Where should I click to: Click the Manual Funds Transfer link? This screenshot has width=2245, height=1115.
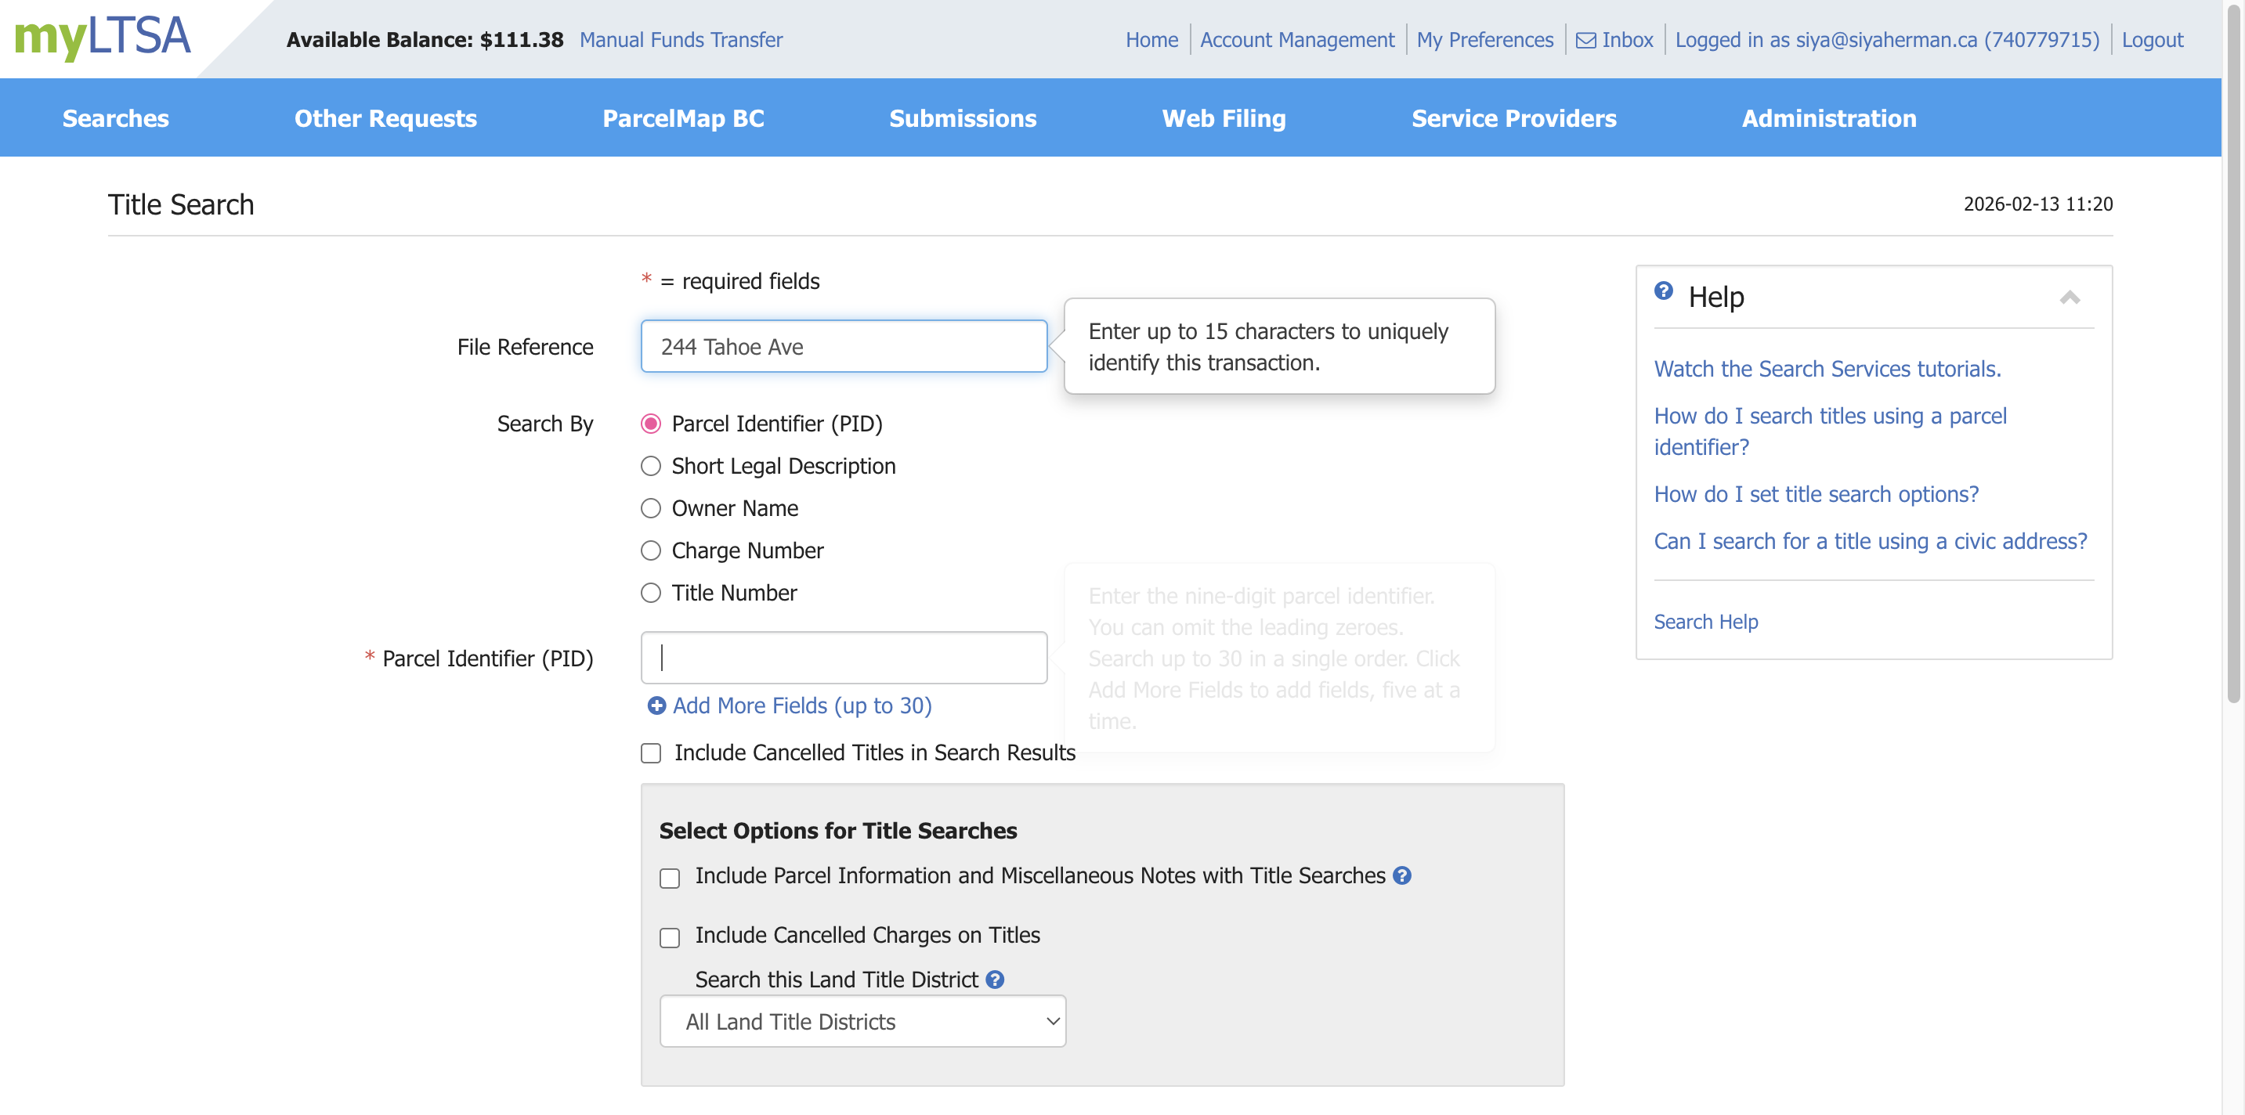(681, 40)
